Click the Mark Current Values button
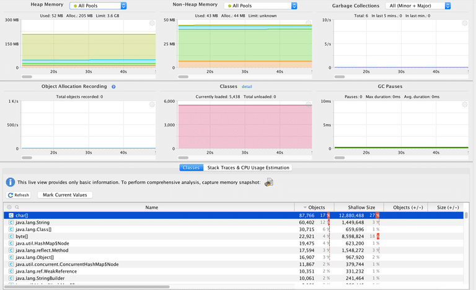The height and width of the screenshot is (290, 476). click(65, 195)
